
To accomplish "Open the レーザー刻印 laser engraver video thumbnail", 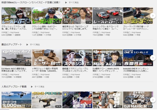I will (x=47, y=58).
